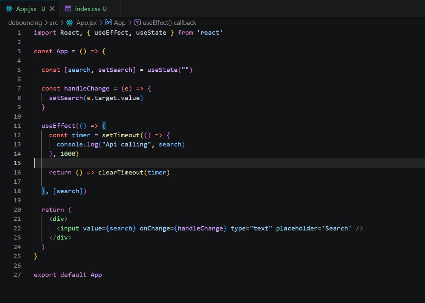The width and height of the screenshot is (425, 303).
Task: Click onChange={handleChange} attribute
Action: pyautogui.click(x=183, y=228)
